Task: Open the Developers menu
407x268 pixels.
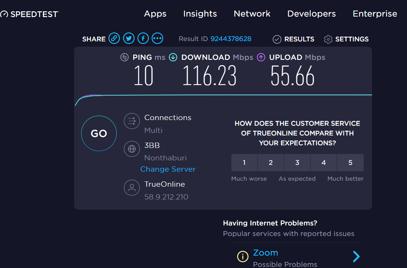Action: pyautogui.click(x=311, y=14)
